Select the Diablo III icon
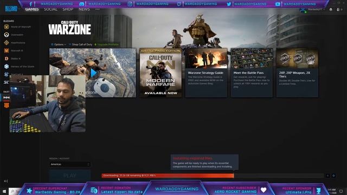 pos(7,58)
